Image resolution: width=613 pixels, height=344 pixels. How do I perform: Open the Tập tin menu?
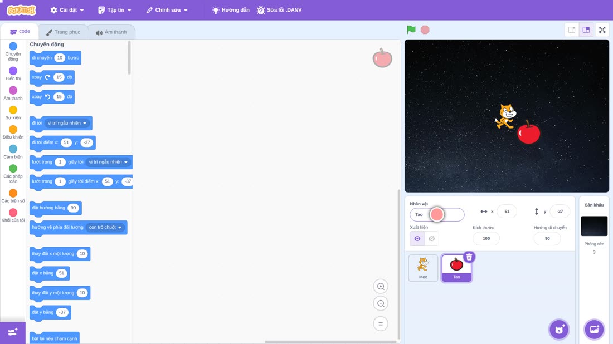click(x=115, y=10)
